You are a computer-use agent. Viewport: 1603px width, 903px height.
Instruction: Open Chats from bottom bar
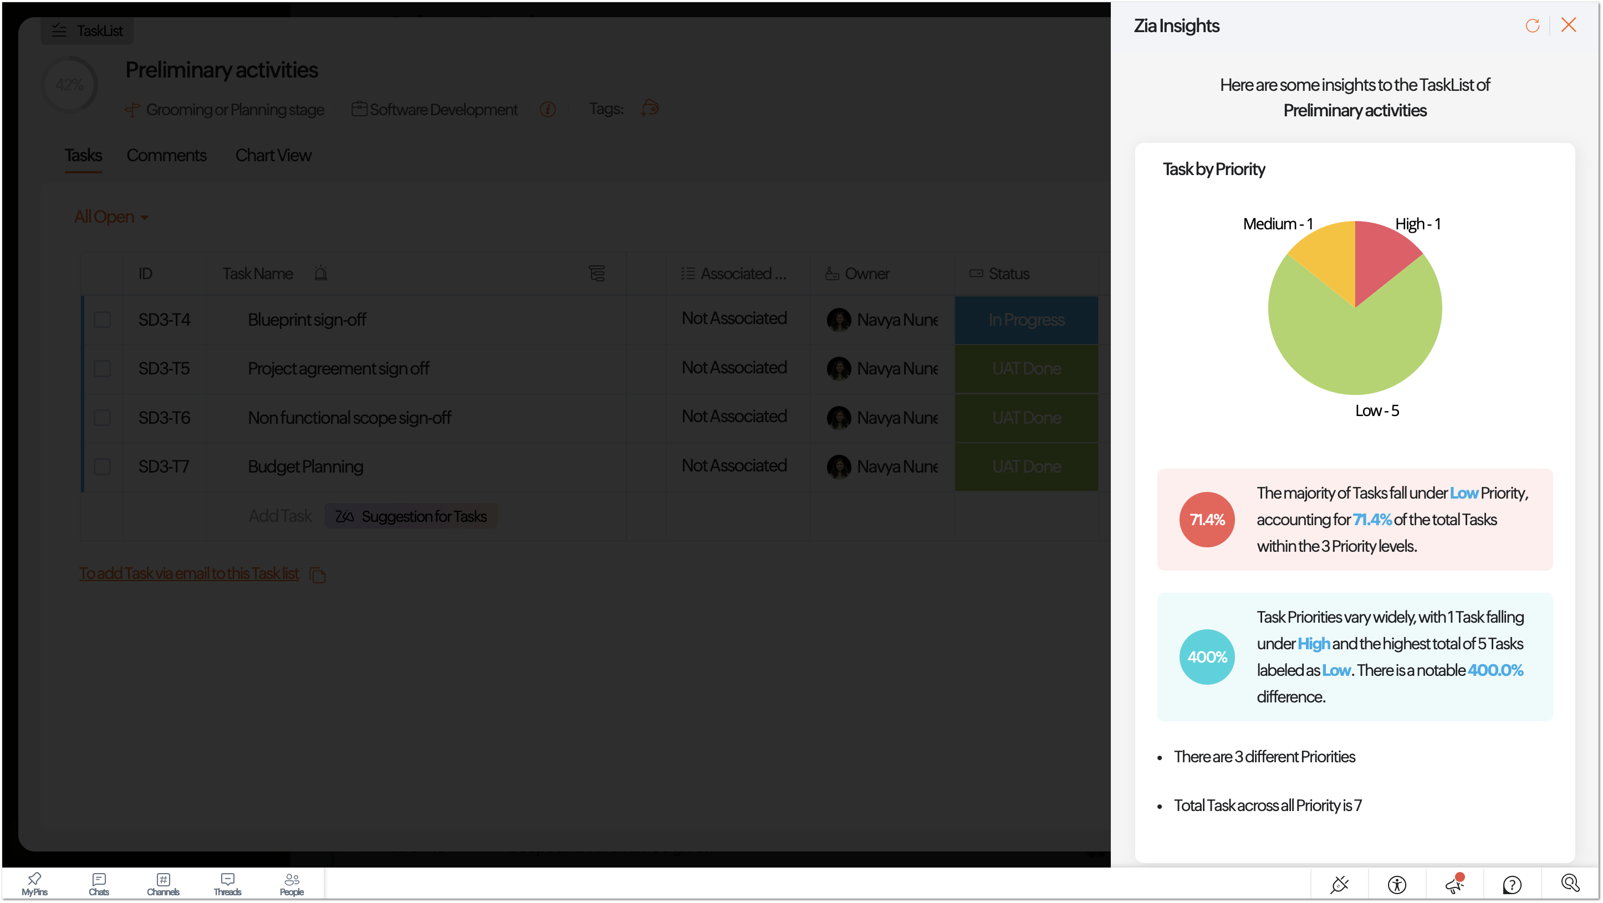(99, 883)
